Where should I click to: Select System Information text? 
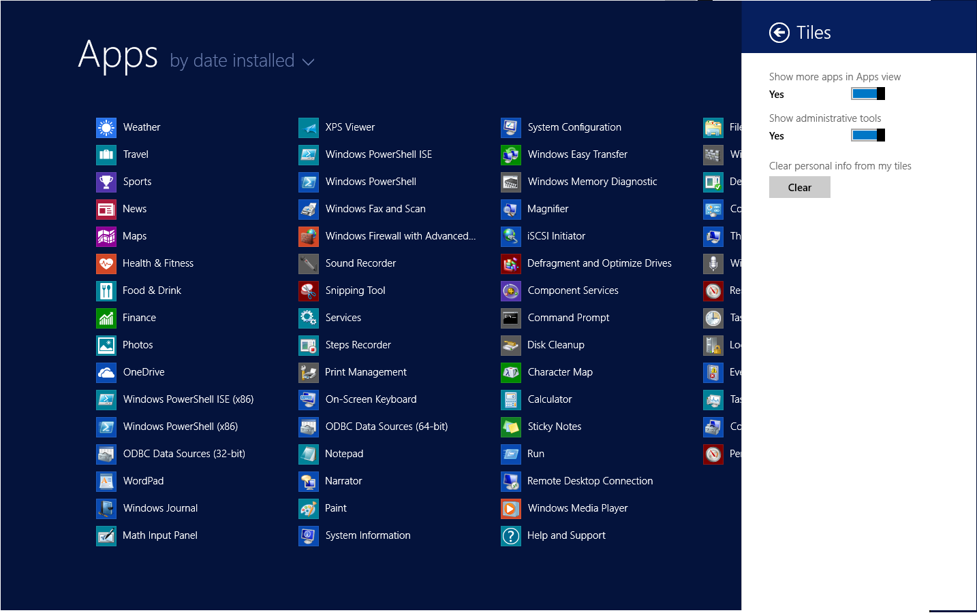(x=368, y=535)
